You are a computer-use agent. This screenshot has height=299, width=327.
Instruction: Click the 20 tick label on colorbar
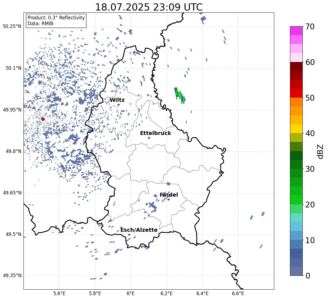pyautogui.click(x=310, y=205)
